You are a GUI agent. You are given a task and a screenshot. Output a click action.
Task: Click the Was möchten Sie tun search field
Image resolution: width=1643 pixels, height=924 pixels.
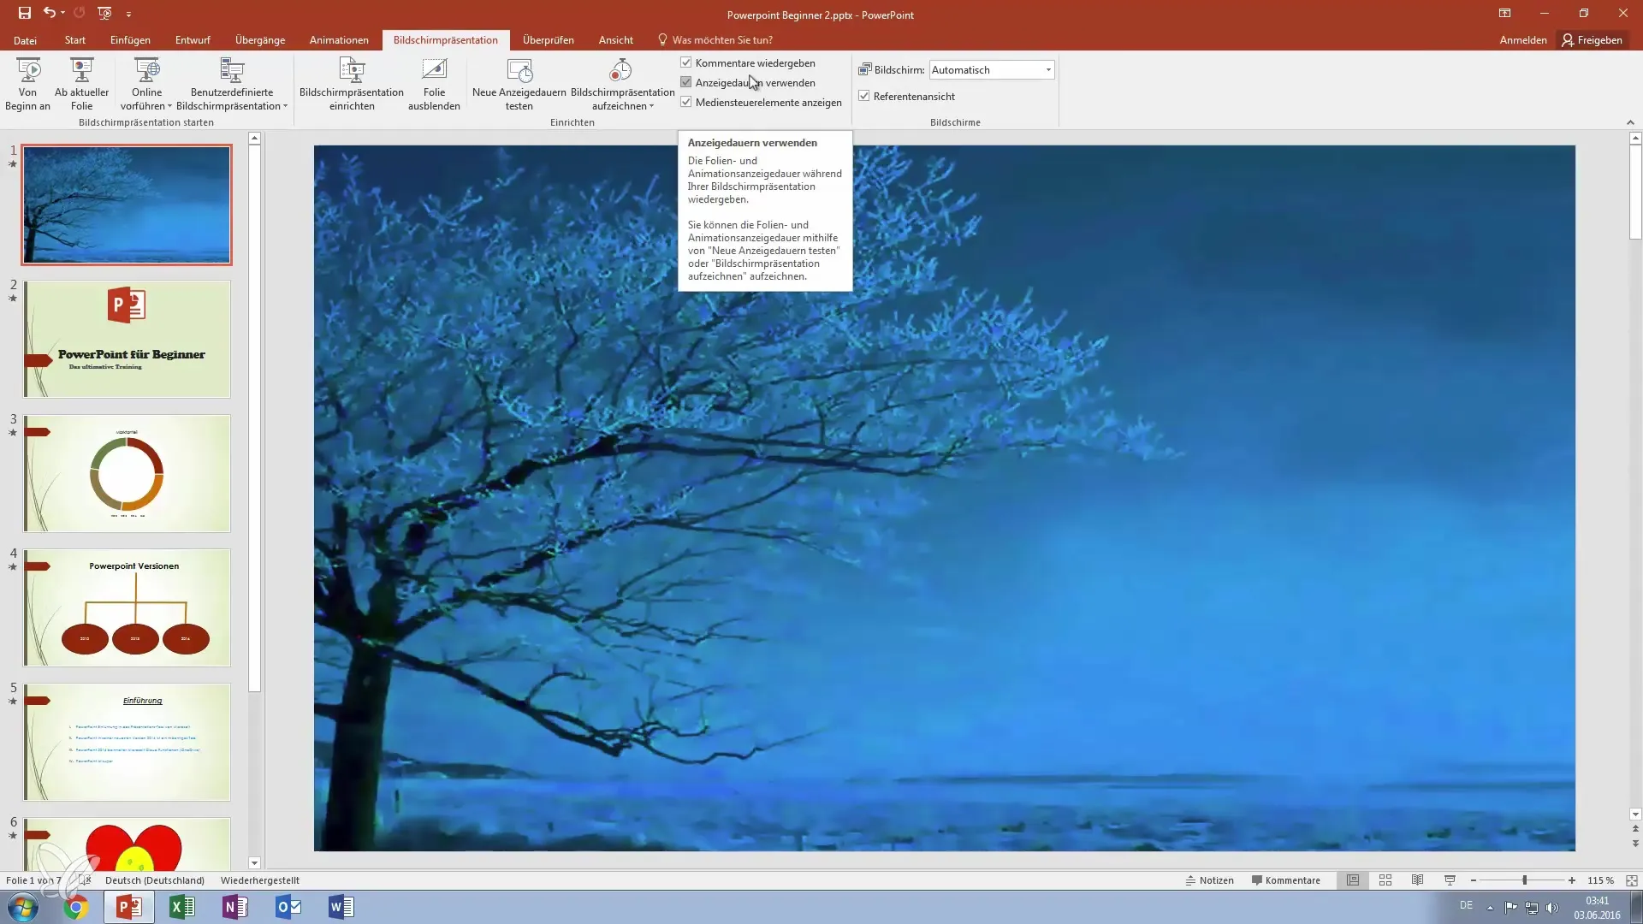pos(722,40)
